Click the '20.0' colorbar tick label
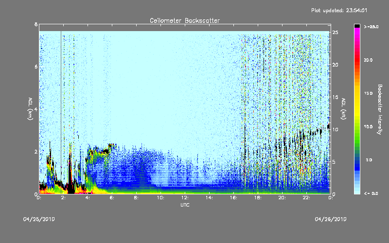 pos(368,60)
